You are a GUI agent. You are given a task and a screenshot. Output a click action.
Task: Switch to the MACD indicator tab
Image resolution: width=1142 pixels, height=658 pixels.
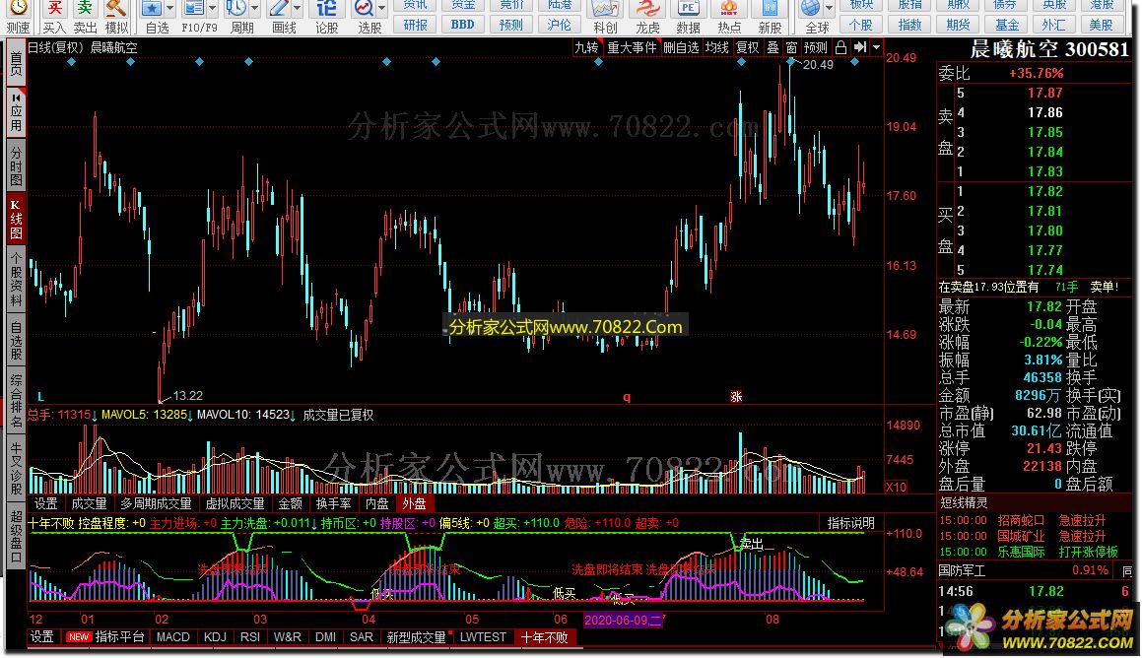click(173, 637)
